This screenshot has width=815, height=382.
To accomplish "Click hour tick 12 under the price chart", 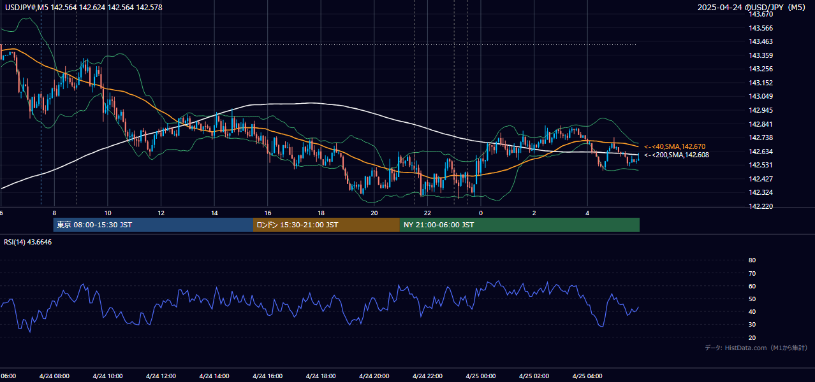I will (161, 213).
